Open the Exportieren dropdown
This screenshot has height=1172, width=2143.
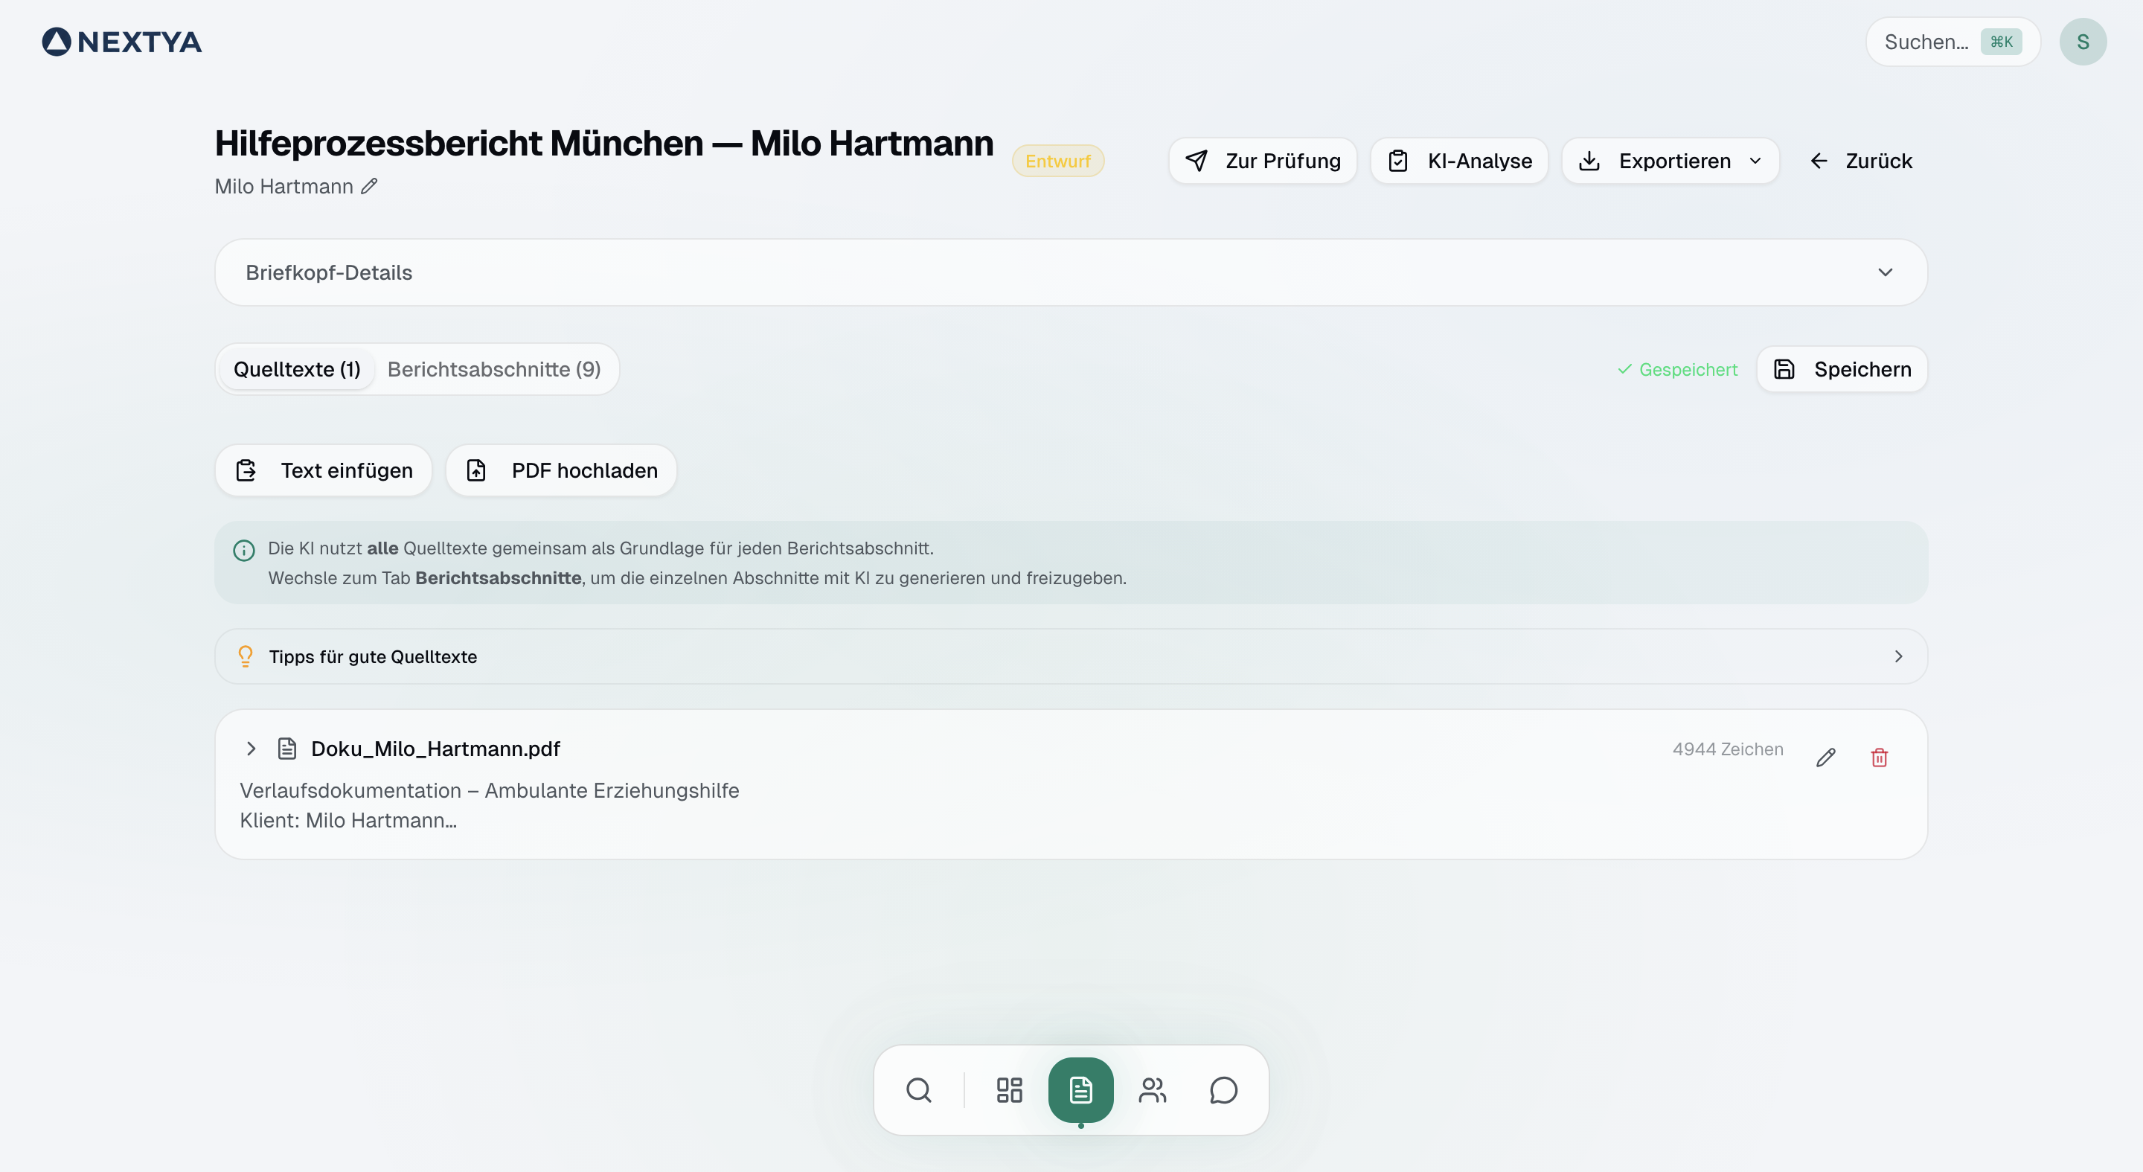click(1670, 161)
